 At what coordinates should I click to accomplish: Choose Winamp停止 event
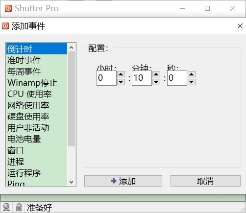[x=37, y=83]
